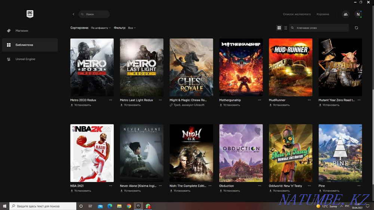Switch library to list view
The width and height of the screenshot is (374, 210).
pyautogui.click(x=286, y=28)
